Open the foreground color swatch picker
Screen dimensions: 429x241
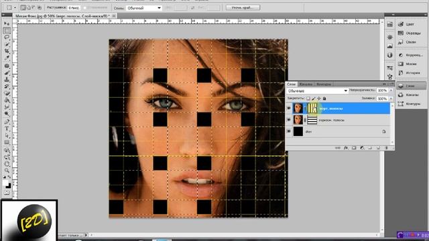tap(5, 183)
